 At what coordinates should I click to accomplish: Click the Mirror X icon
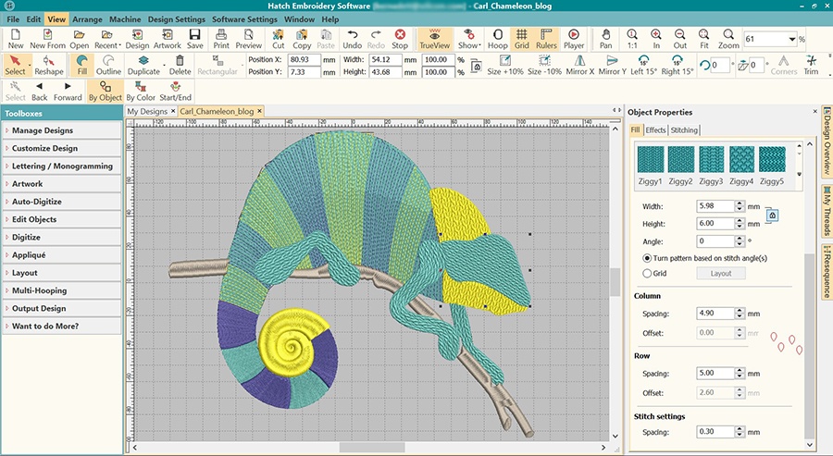point(580,66)
